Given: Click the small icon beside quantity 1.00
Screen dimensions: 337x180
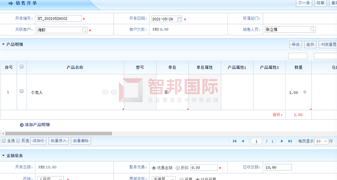Looking at the screenshot, I should pyautogui.click(x=305, y=92).
